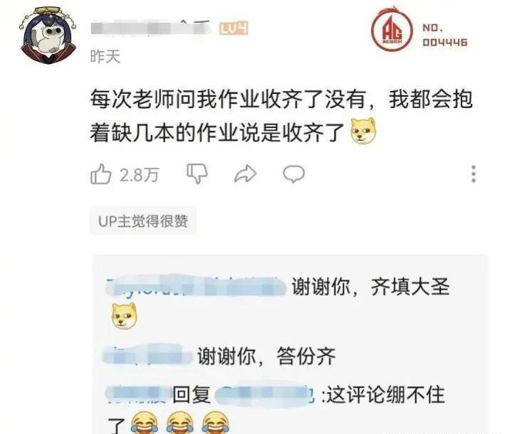Click the LV4 level badge
Screen dimensions: 512x434
[234, 28]
